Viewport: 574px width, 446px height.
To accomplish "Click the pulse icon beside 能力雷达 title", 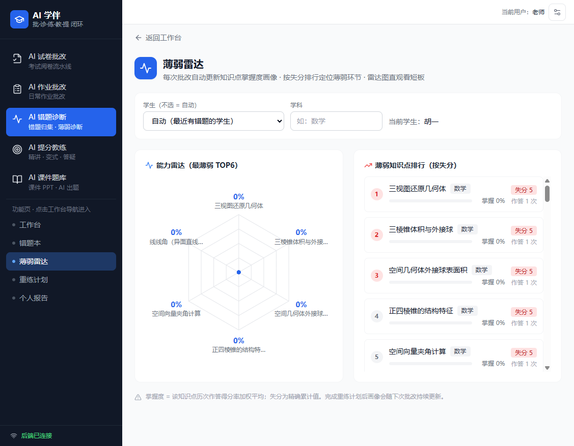I will pyautogui.click(x=149, y=165).
